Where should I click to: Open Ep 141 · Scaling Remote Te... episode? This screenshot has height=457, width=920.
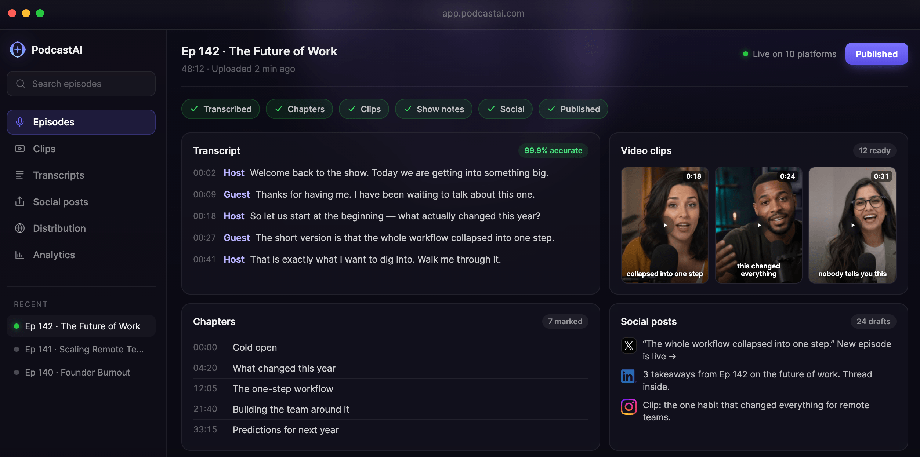(x=81, y=349)
